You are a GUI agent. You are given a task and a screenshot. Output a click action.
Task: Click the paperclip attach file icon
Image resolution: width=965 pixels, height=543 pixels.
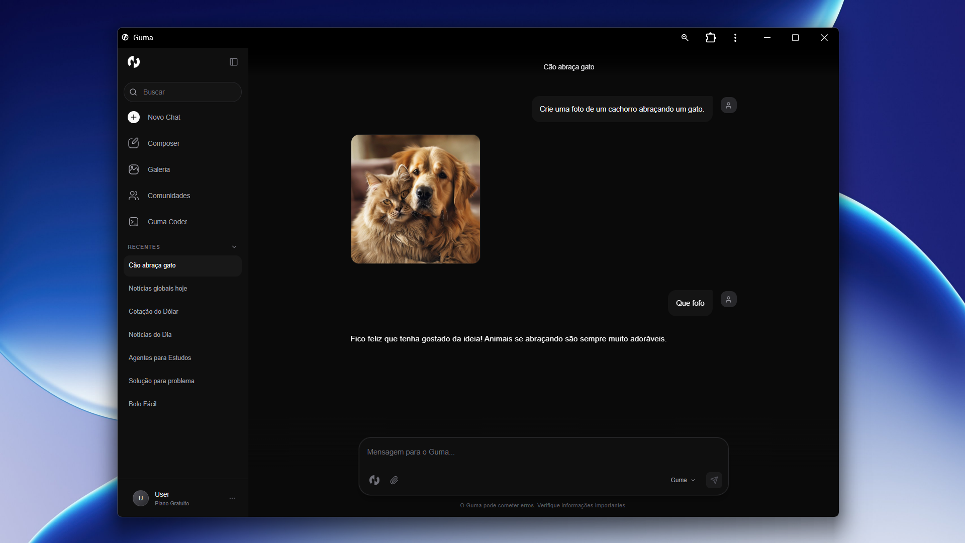pyautogui.click(x=394, y=480)
